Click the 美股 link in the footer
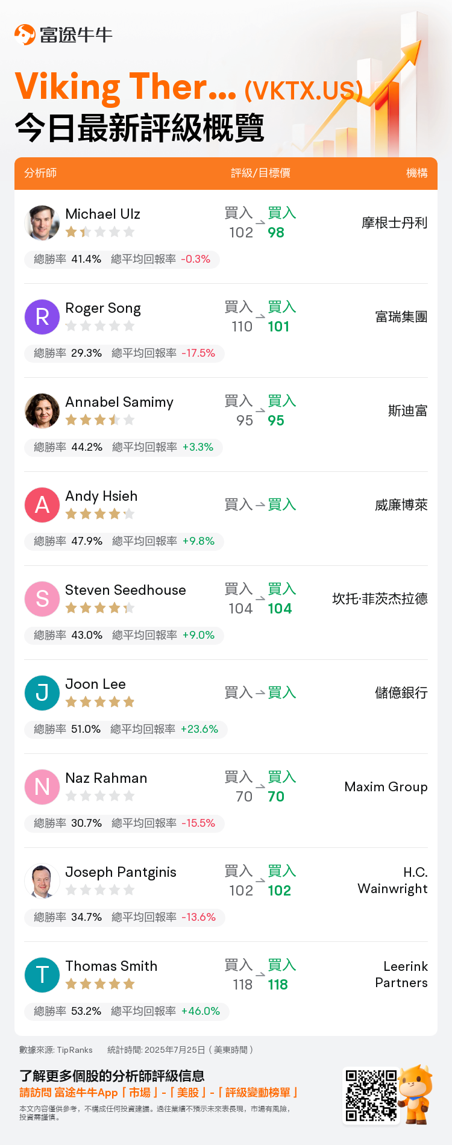 [188, 1093]
